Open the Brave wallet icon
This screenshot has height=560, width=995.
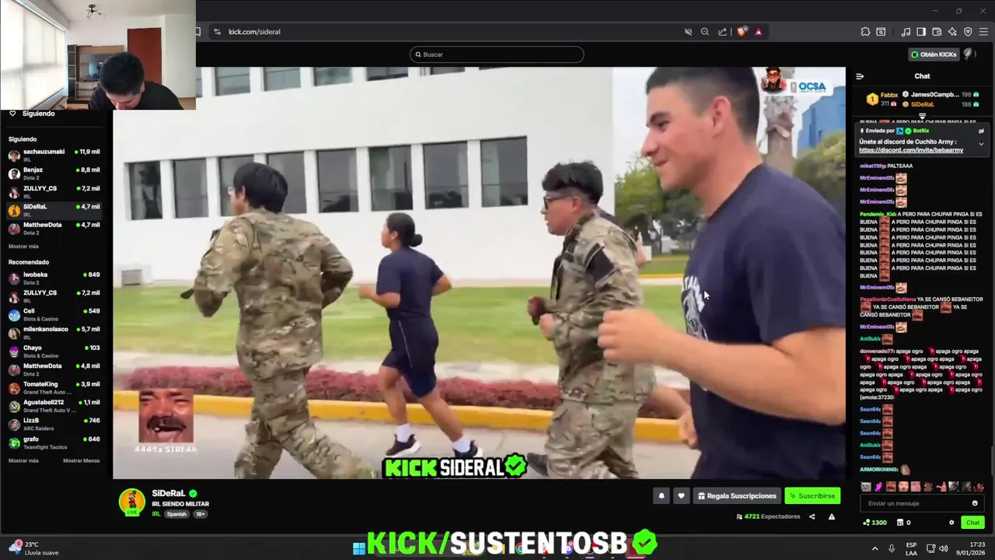tap(937, 32)
